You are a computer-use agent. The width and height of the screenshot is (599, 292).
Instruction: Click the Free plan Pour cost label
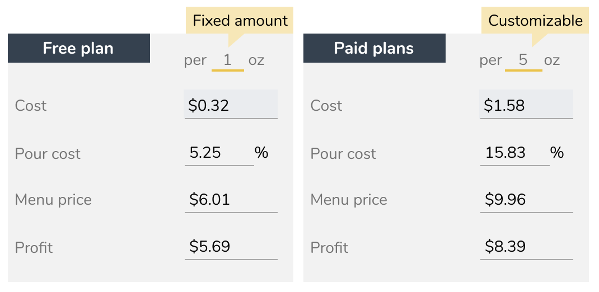(x=48, y=154)
